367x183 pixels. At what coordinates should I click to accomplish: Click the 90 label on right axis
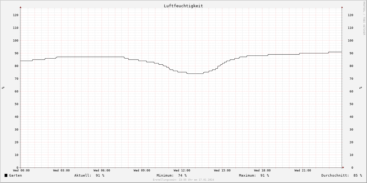click(x=351, y=53)
